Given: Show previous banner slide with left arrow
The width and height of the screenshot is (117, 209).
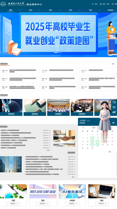Looking at the screenshot, I should [8, 33].
